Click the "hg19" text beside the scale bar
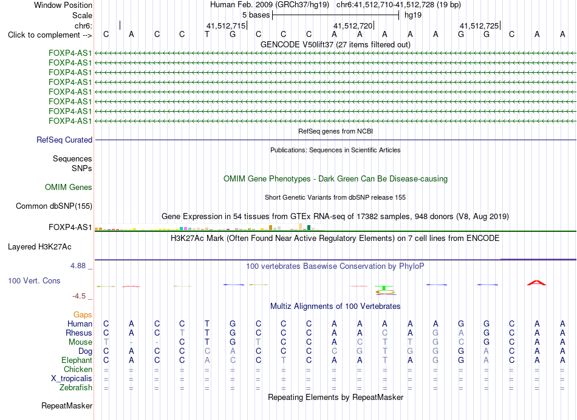Image resolution: width=577 pixels, height=420 pixels. (413, 15)
